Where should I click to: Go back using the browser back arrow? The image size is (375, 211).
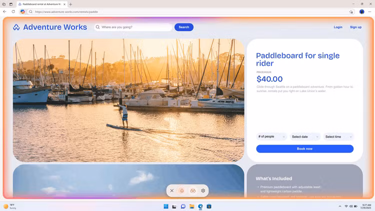pyautogui.click(x=4, y=11)
